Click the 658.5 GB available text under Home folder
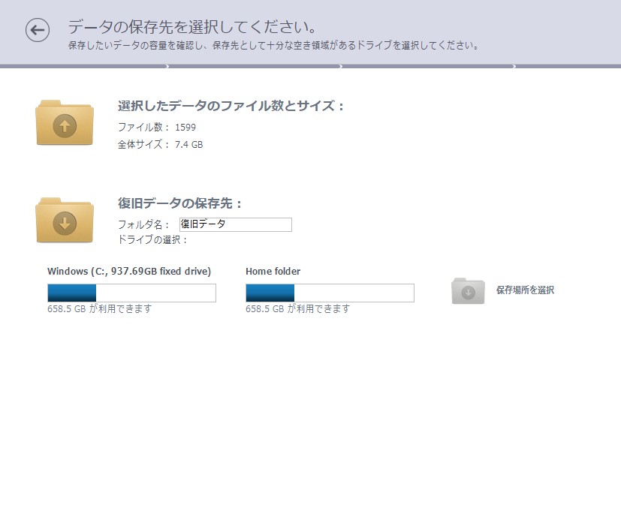 (298, 308)
